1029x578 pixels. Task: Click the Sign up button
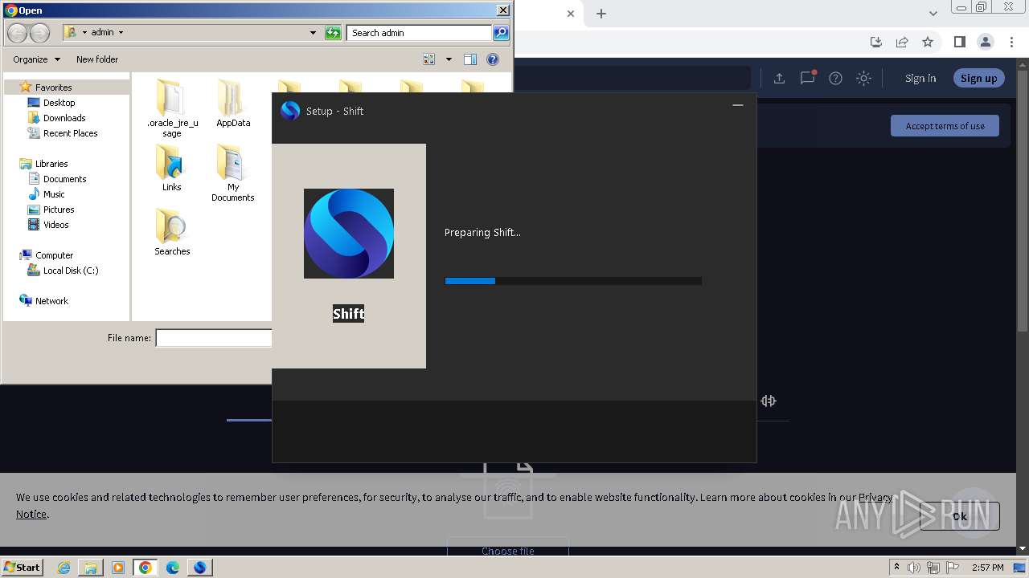coord(978,78)
